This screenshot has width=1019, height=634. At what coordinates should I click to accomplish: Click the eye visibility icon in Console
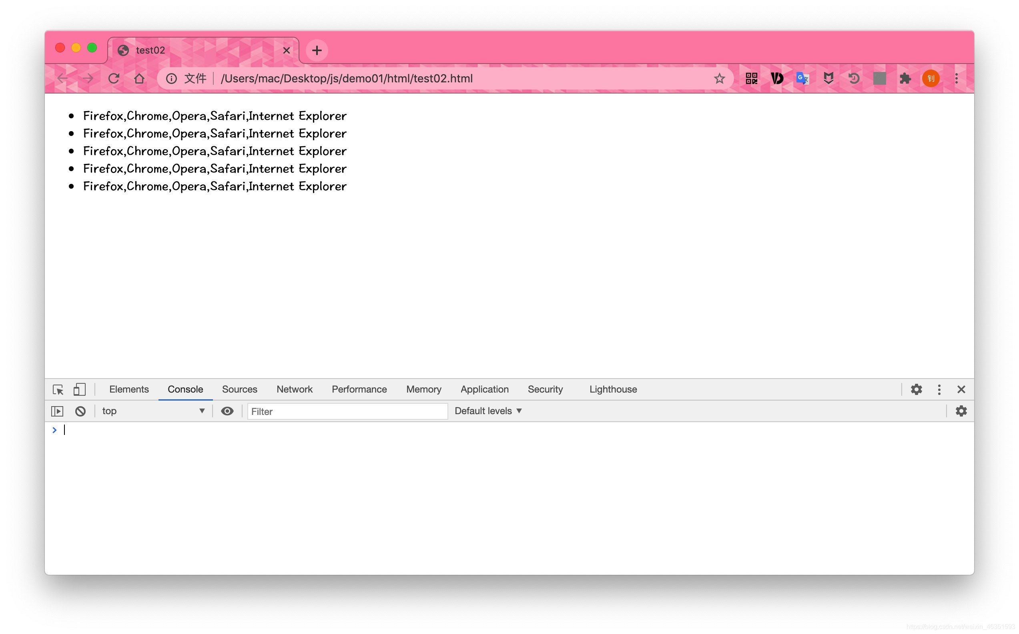click(x=227, y=410)
